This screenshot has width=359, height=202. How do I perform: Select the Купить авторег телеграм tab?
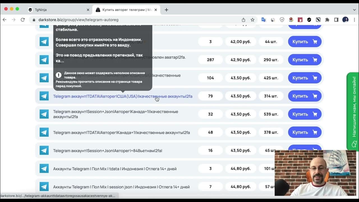pyautogui.click(x=126, y=10)
